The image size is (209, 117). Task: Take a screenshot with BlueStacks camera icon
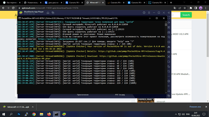pos(169,57)
